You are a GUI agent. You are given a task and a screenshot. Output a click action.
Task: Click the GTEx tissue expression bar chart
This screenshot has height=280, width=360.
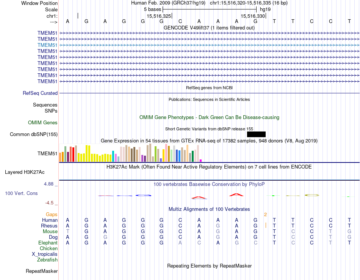coord(130,153)
